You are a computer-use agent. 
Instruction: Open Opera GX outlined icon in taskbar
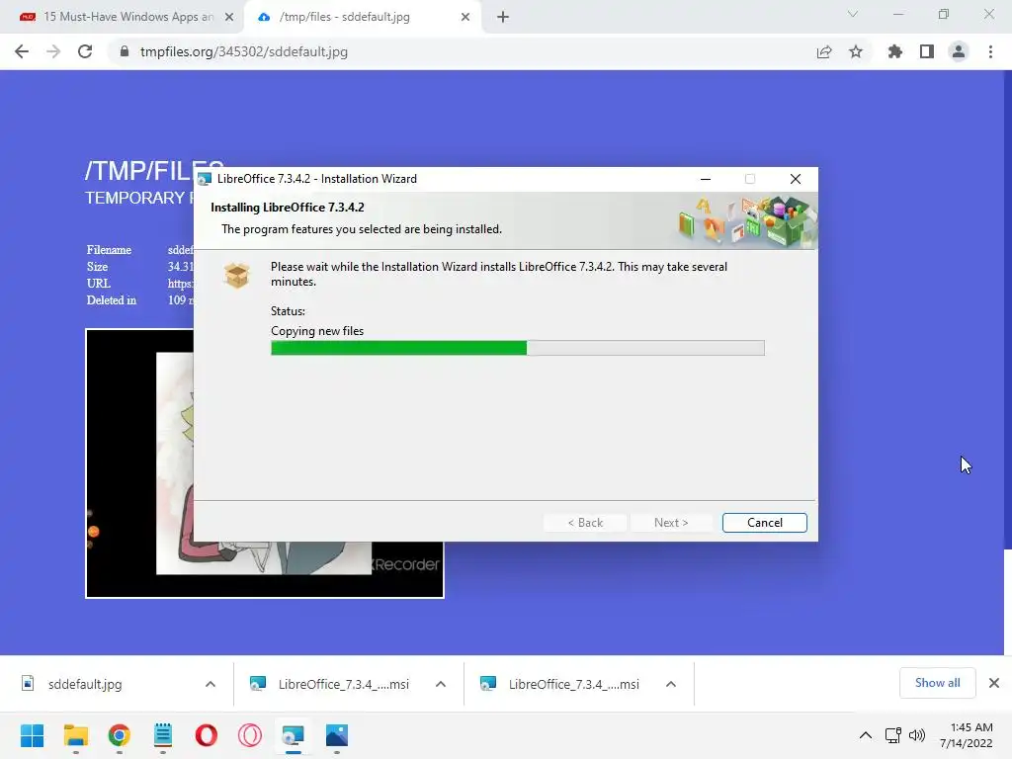tap(250, 735)
